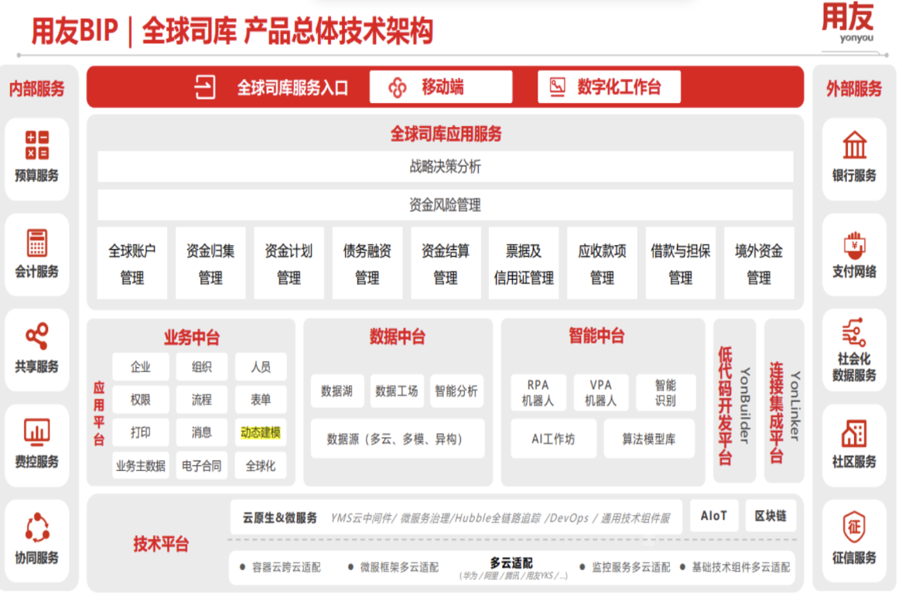Open the 全球账户管理 module

click(132, 264)
